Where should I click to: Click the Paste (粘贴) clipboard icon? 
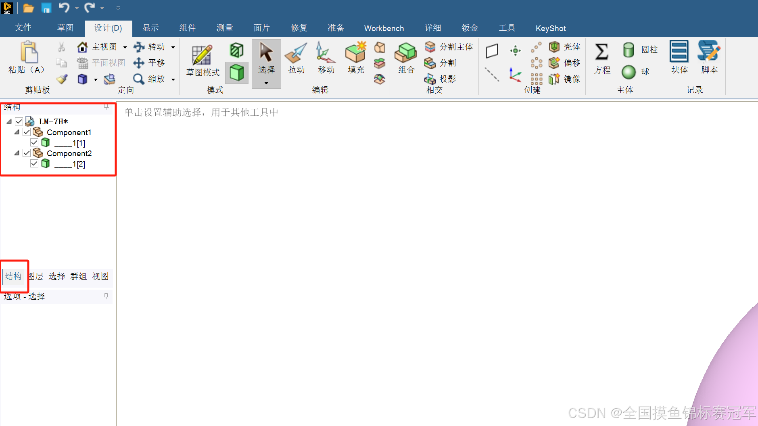pos(29,52)
